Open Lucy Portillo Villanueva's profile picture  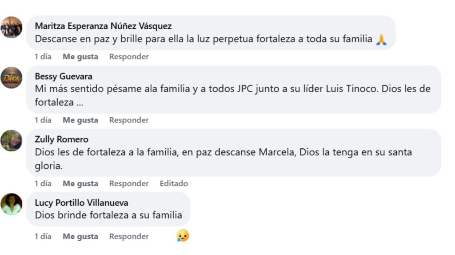point(12,205)
